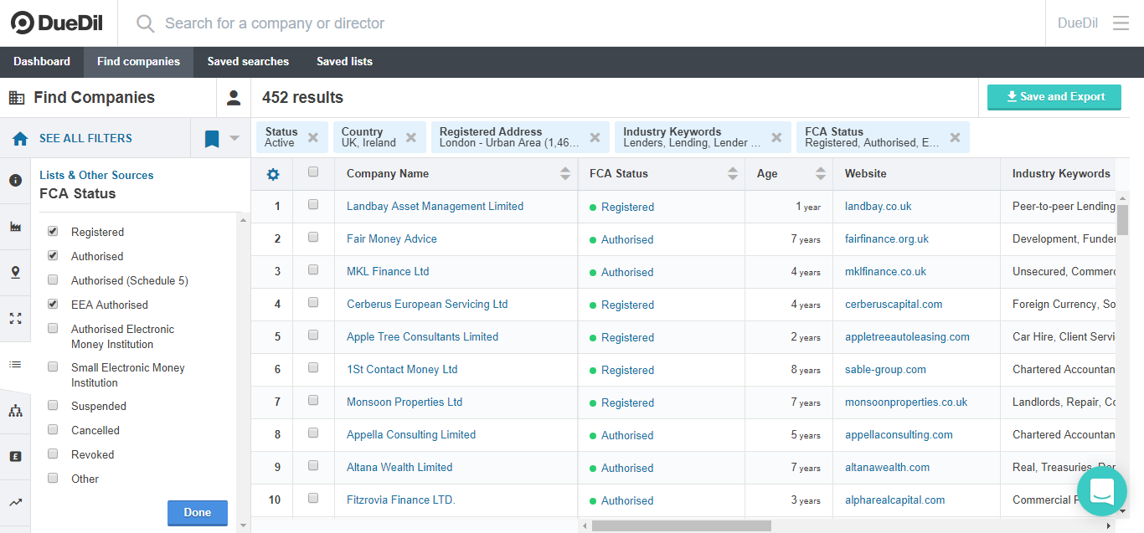
Task: Open the Saved searches tab
Action: coord(248,62)
